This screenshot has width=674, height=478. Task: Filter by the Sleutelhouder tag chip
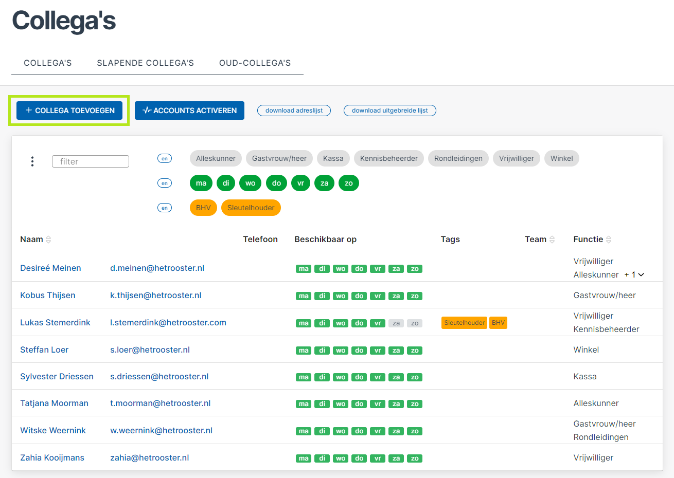[251, 208]
